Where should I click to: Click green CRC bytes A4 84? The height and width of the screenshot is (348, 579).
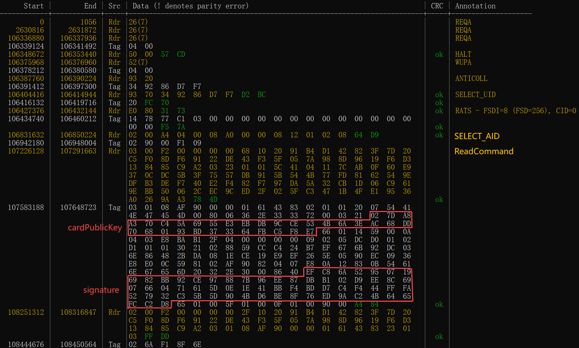point(367,304)
